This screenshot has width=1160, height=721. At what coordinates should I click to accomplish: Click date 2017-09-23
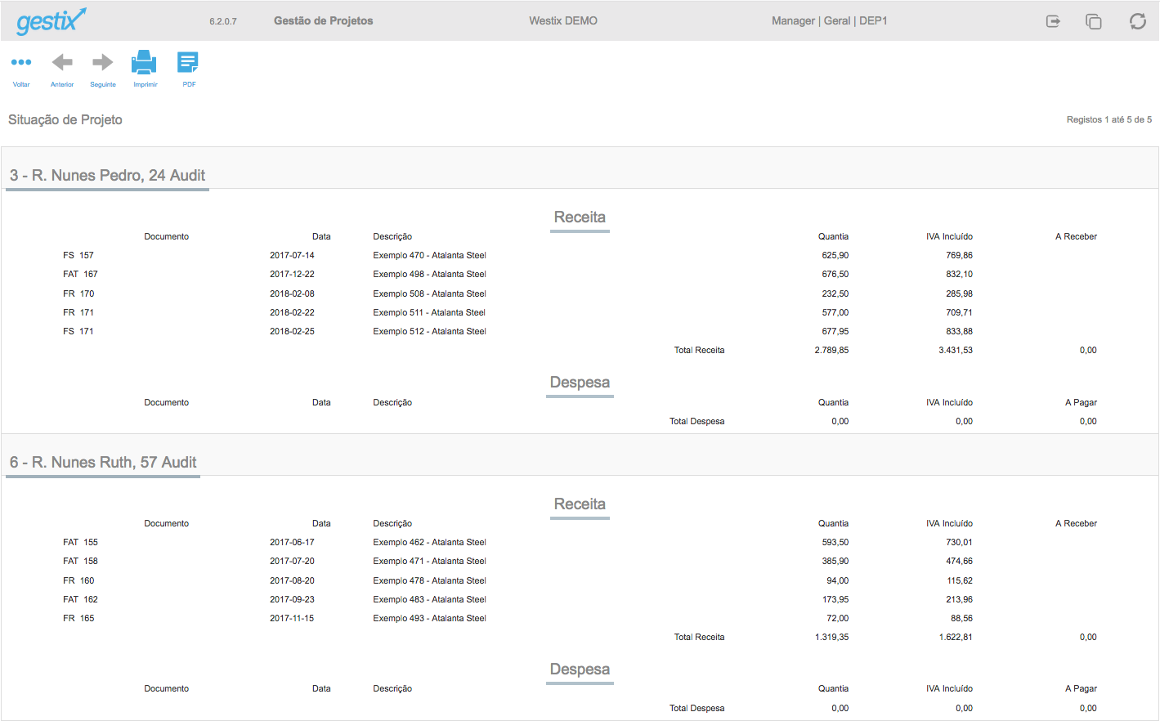[x=292, y=599]
